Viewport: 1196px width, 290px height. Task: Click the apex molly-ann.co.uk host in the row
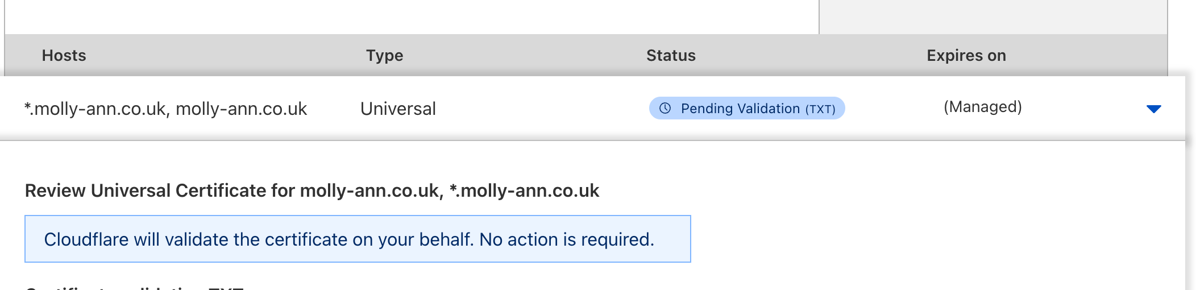[x=241, y=109]
